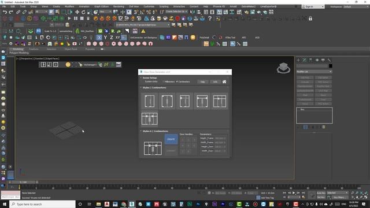Collapse the Styles | Centimeters rollout
Screen dimensions: 370x208
(154, 87)
